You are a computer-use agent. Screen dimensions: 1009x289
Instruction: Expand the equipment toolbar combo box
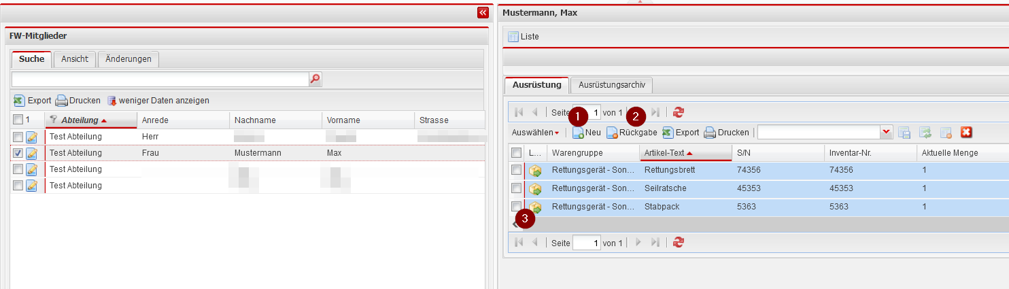click(886, 133)
